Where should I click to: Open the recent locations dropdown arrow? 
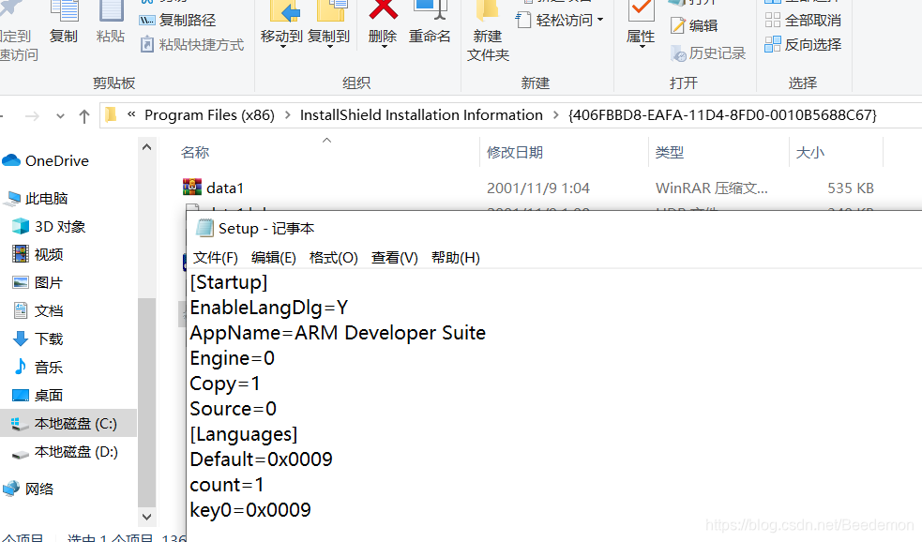[60, 115]
